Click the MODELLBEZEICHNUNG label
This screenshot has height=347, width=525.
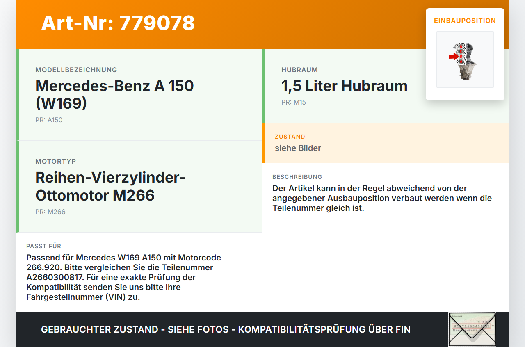coord(76,70)
